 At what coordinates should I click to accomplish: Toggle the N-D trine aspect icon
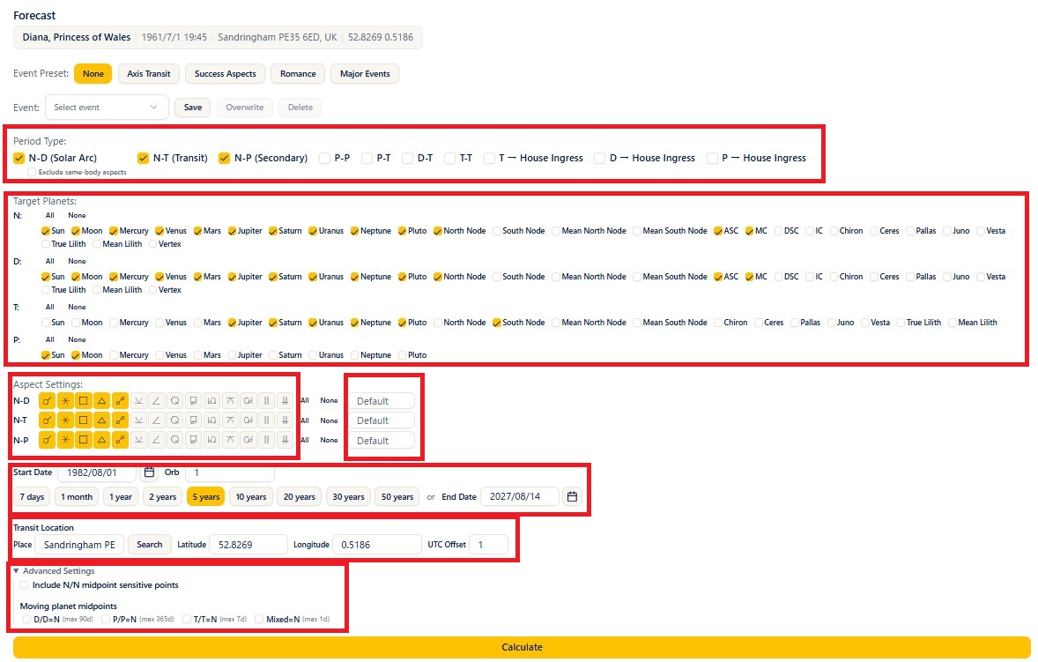101,400
